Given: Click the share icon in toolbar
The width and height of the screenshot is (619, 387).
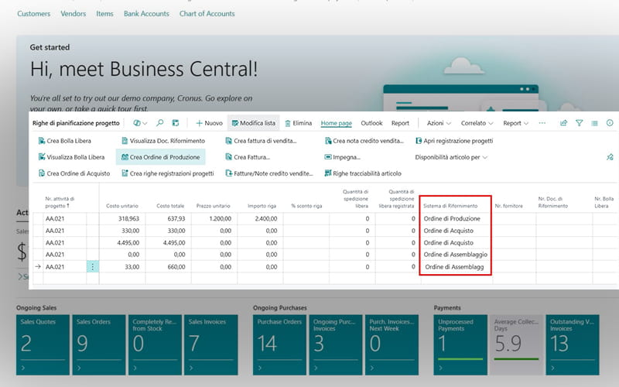Looking at the screenshot, I should (x=563, y=123).
